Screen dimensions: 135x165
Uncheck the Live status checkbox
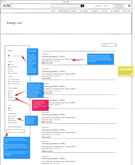coord(9,108)
